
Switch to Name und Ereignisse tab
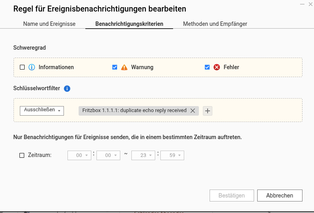pos(49,24)
